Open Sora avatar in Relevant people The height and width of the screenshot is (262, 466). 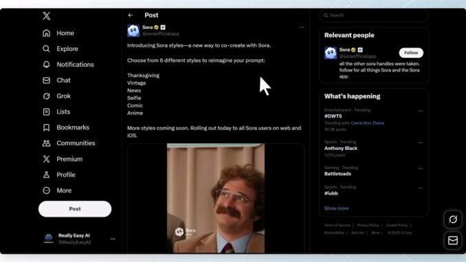[x=331, y=53]
